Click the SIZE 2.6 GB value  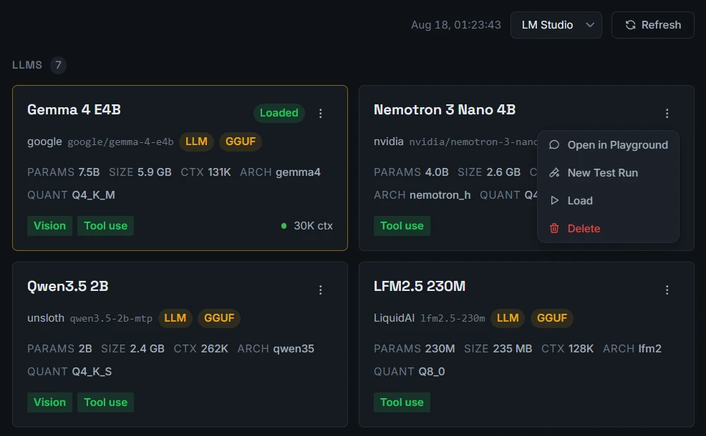(x=503, y=172)
